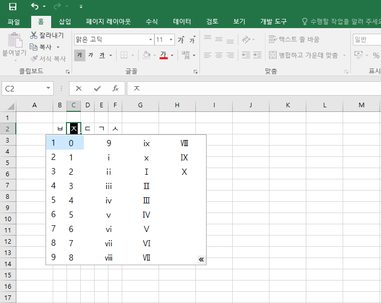Click align text left icon
This screenshot has height=303, width=381.
(x=208, y=55)
